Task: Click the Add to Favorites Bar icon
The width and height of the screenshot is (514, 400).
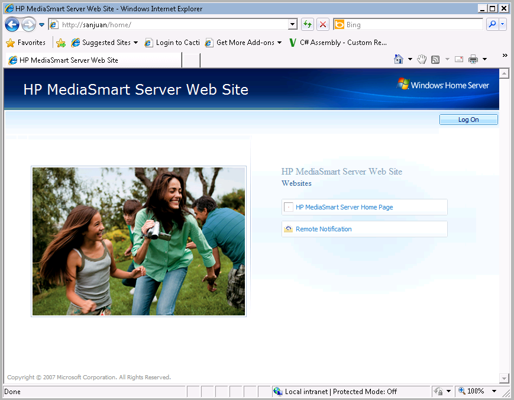Action: coord(61,43)
